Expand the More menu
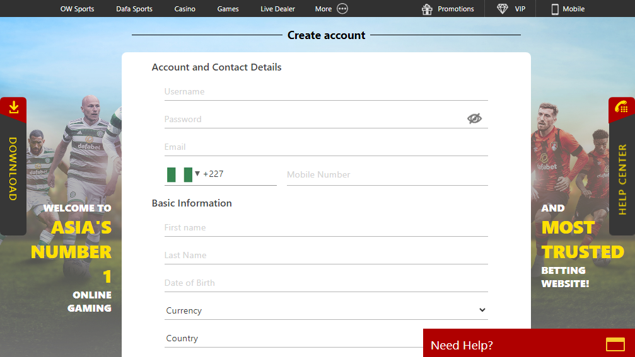The height and width of the screenshot is (357, 635). pyautogui.click(x=331, y=8)
